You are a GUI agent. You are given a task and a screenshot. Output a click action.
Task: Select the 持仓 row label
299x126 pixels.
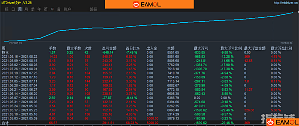click(5, 52)
